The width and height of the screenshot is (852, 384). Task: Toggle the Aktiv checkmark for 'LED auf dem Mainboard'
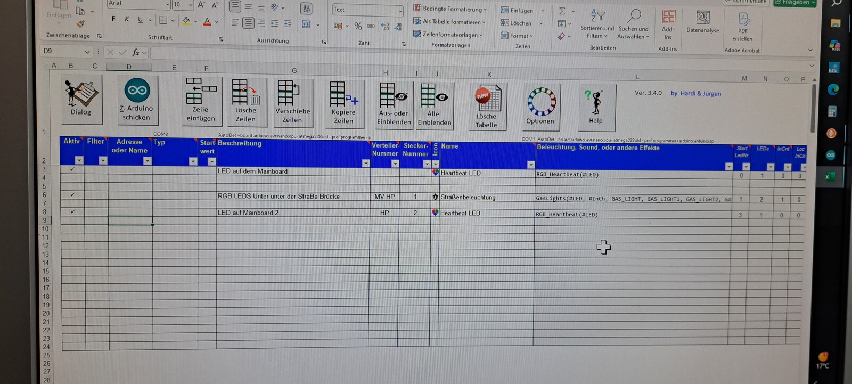click(72, 169)
